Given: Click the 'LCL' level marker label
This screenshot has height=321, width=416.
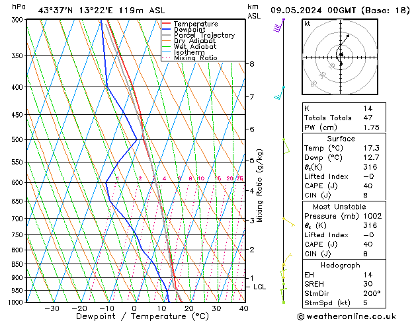Looking at the screenshot, I should point(259,287).
